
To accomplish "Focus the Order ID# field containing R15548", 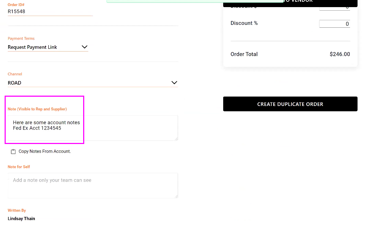I will click(50, 11).
